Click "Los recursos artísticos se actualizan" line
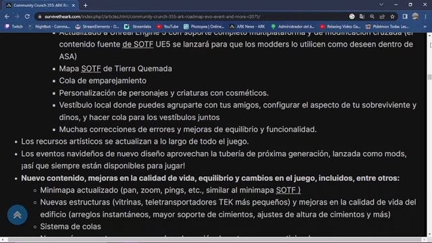 click(x=135, y=141)
